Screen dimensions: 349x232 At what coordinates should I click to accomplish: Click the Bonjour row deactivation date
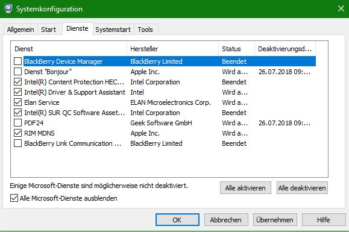[285, 72]
